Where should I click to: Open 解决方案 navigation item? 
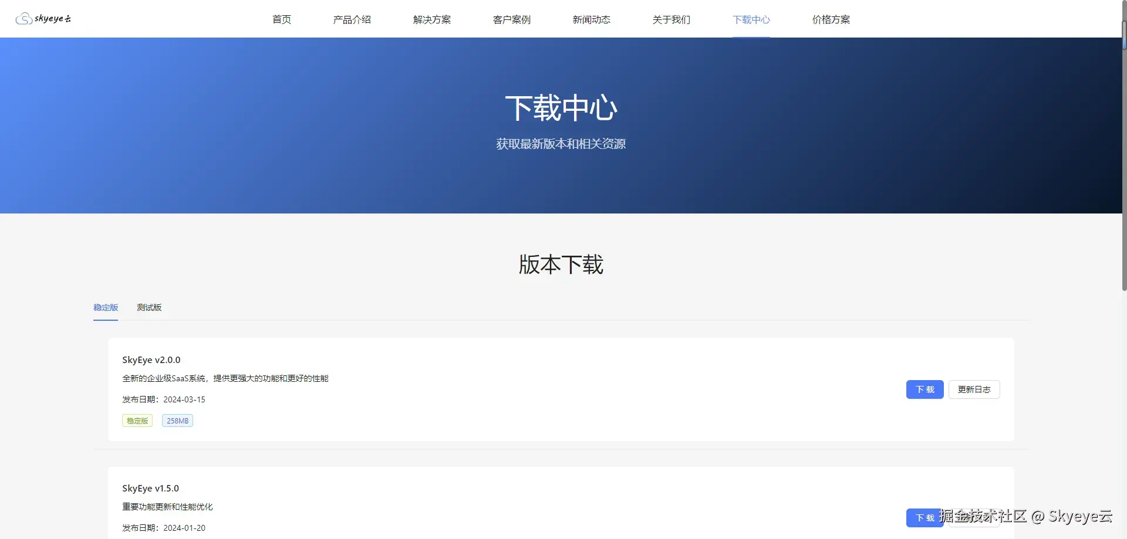[x=432, y=19]
